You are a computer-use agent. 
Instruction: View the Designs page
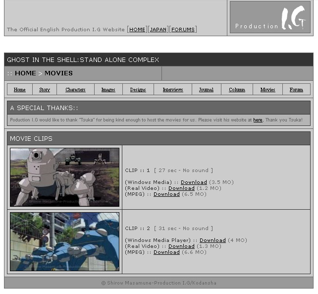(138, 90)
